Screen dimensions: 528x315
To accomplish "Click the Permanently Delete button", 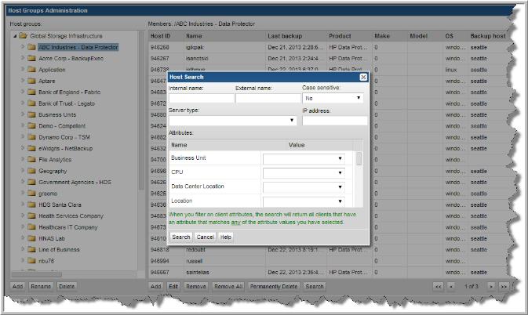I will coord(274,287).
